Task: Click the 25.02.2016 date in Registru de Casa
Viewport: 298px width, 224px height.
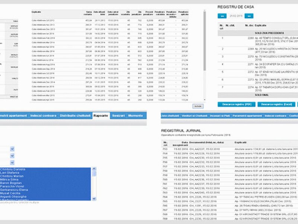Action: click(236, 16)
